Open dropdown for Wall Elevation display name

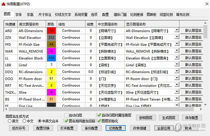[177, 37]
